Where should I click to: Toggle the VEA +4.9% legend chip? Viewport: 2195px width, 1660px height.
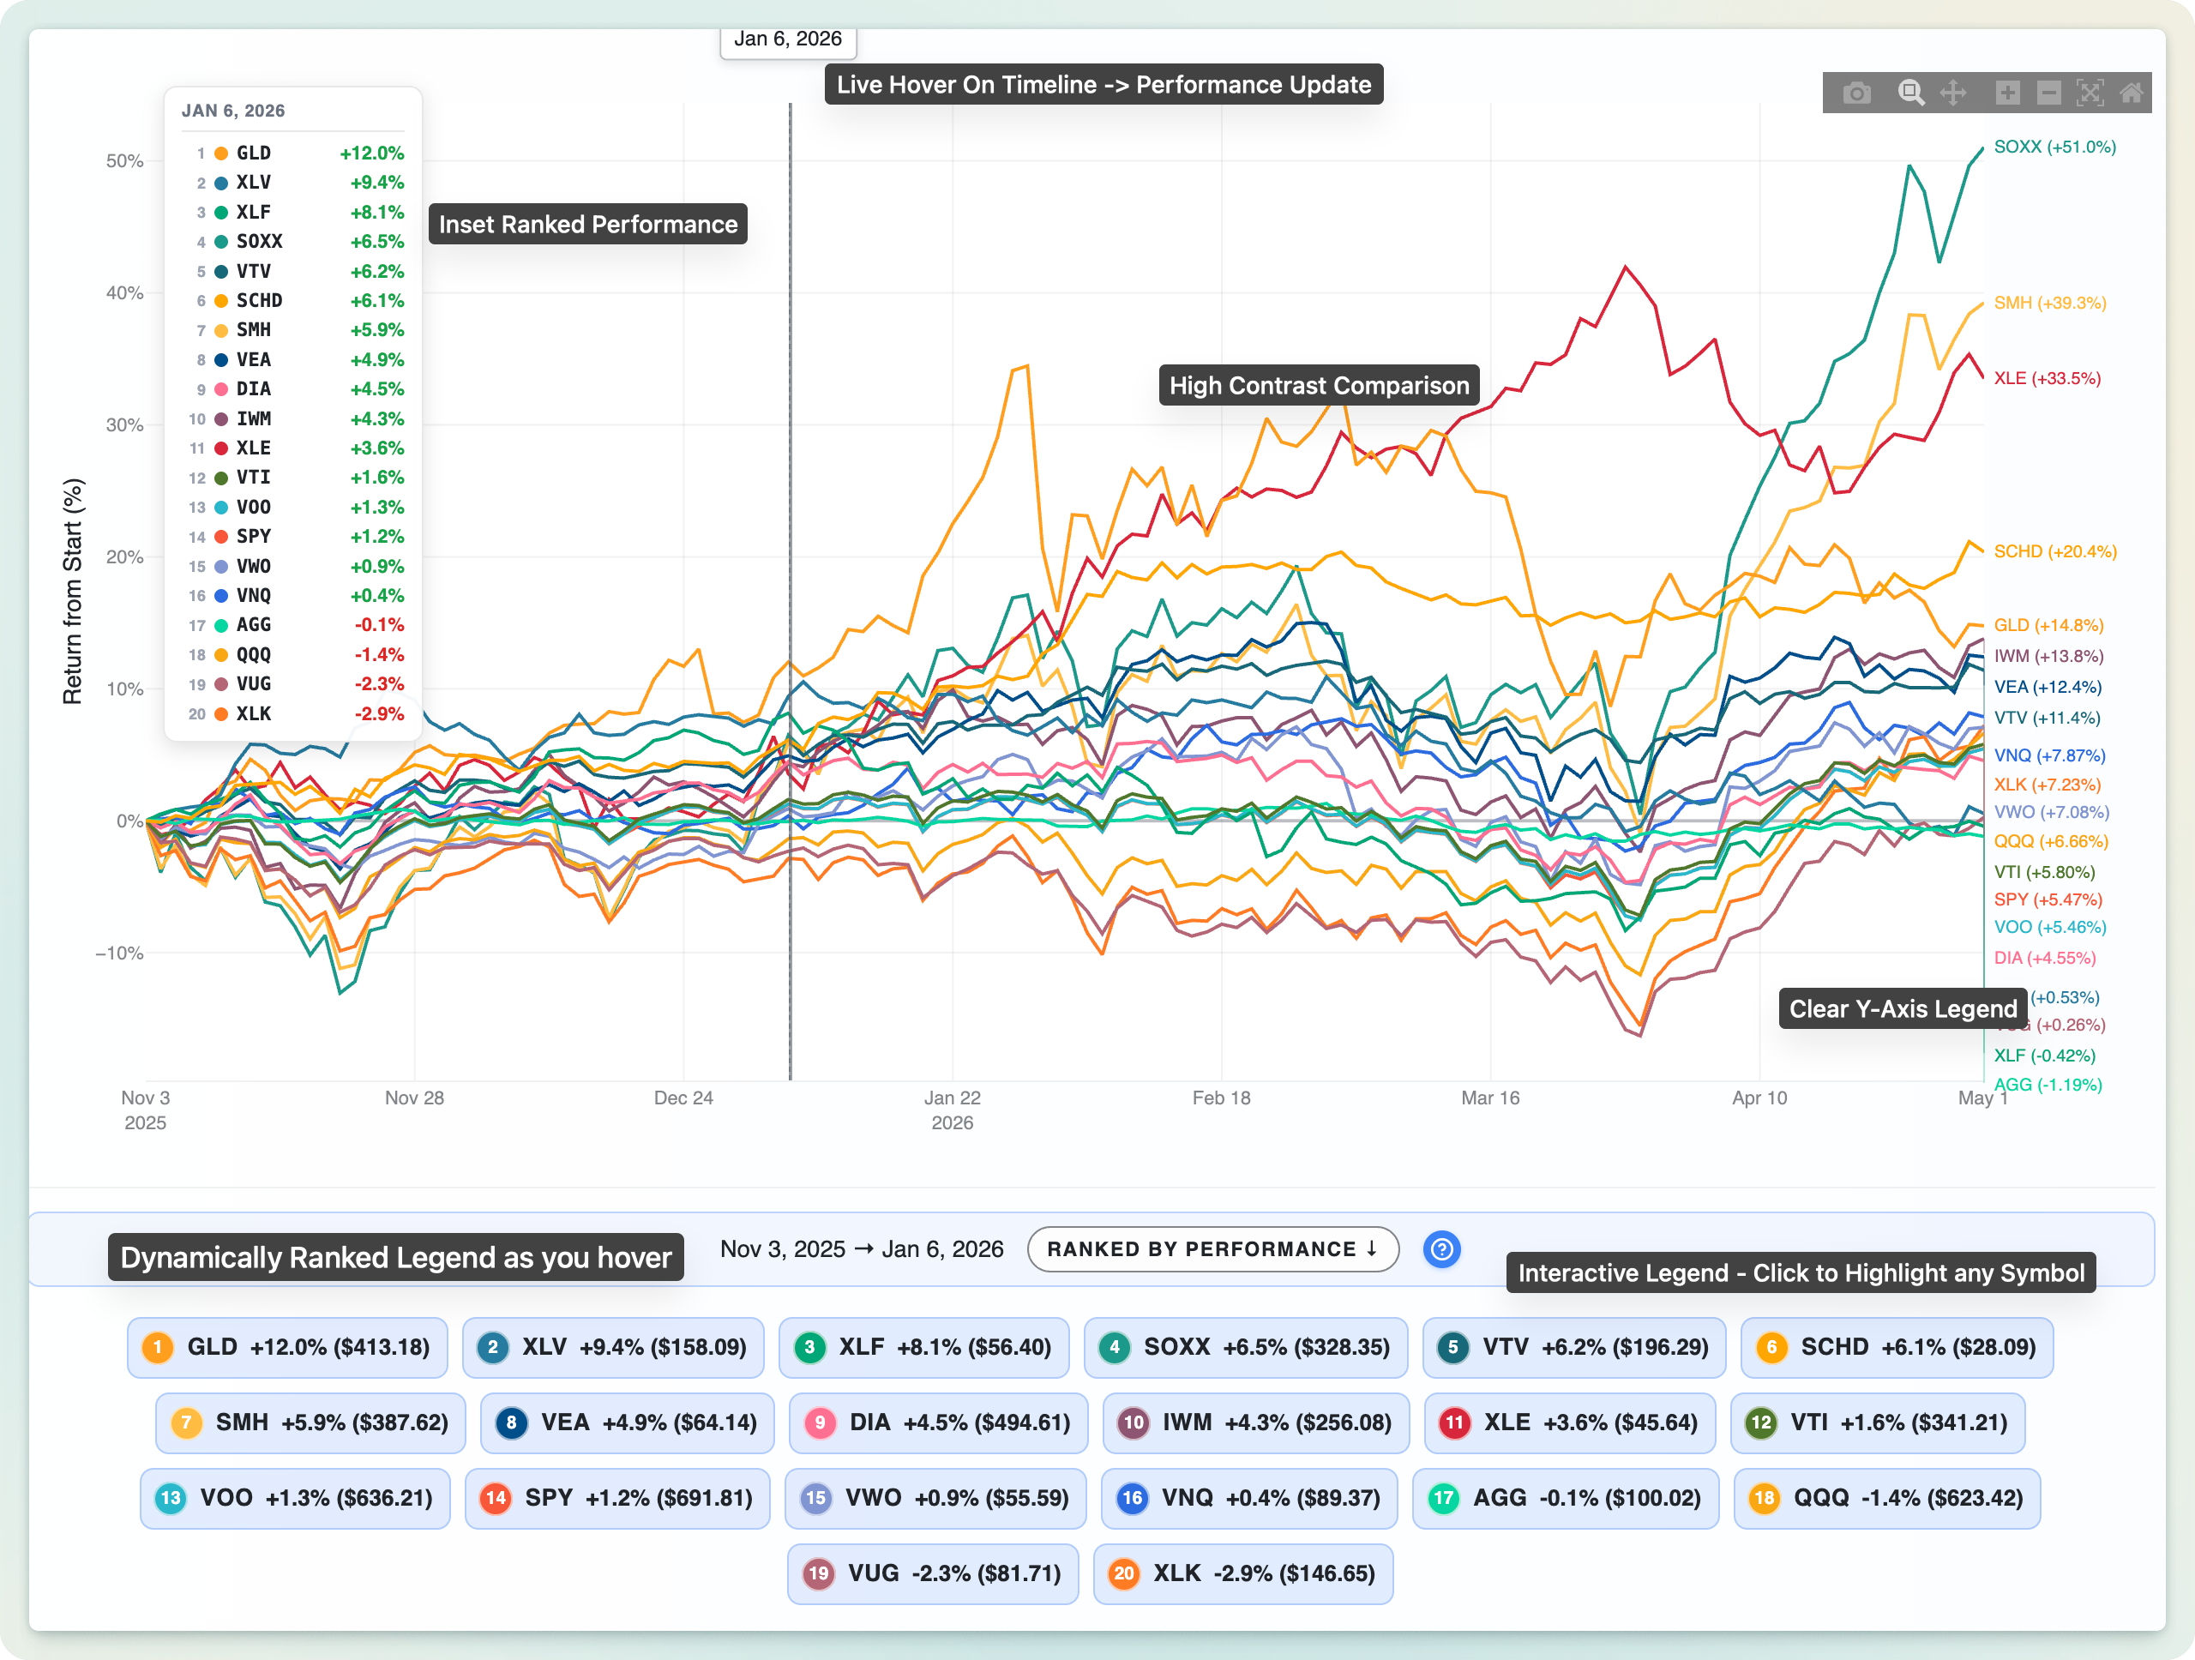627,1422
